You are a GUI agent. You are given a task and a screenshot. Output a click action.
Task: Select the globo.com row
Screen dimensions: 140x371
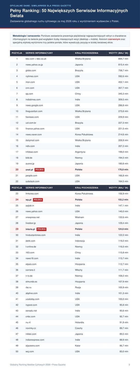(70, 70)
